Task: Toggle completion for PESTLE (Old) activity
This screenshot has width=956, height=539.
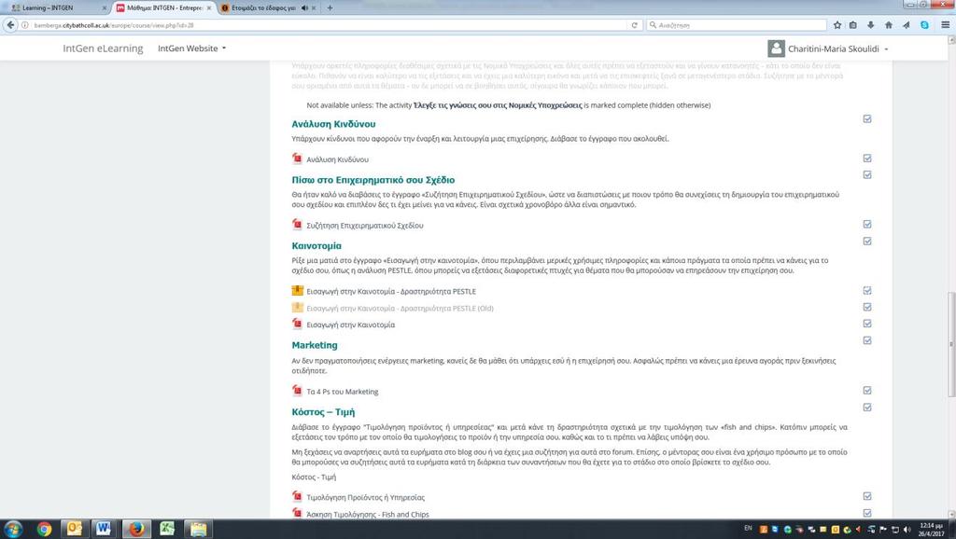Action: coord(867,307)
